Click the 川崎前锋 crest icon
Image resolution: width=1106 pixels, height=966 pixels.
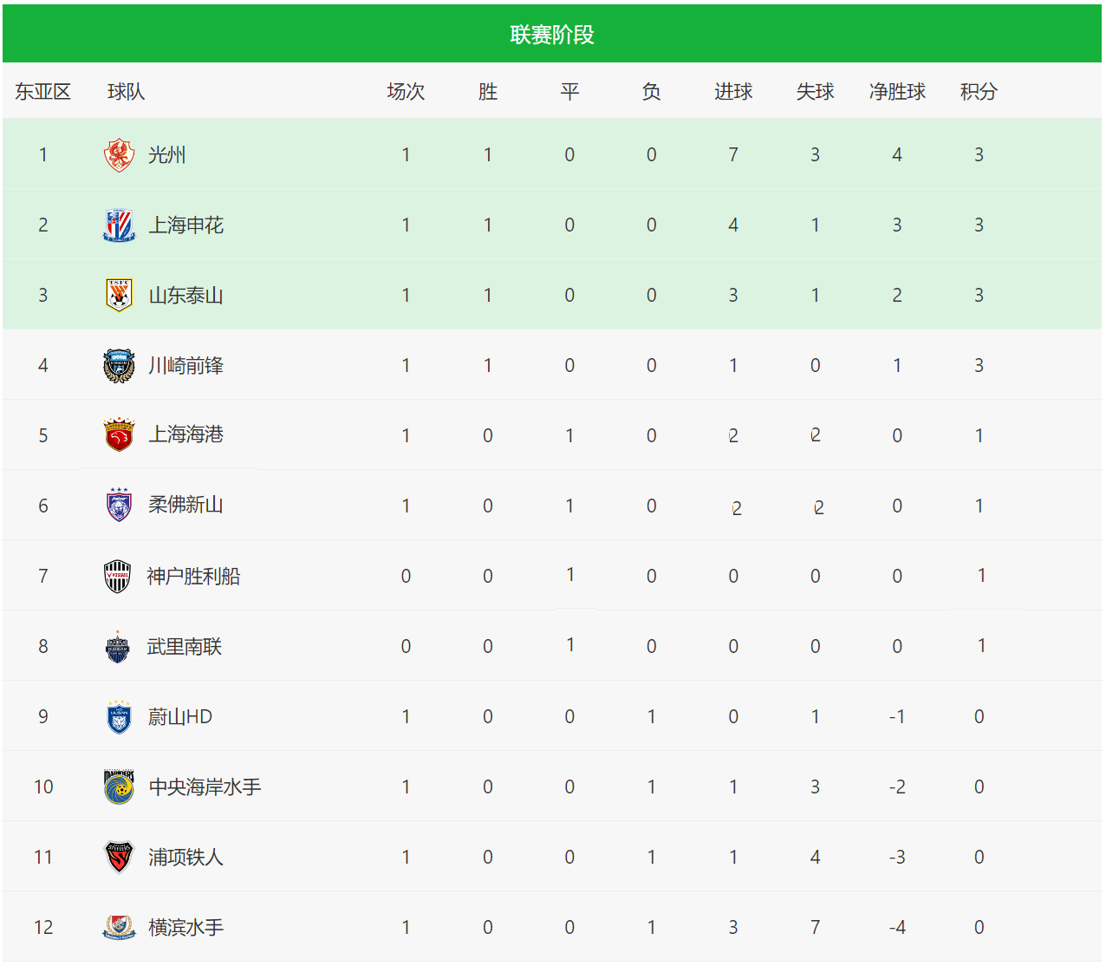click(x=119, y=366)
